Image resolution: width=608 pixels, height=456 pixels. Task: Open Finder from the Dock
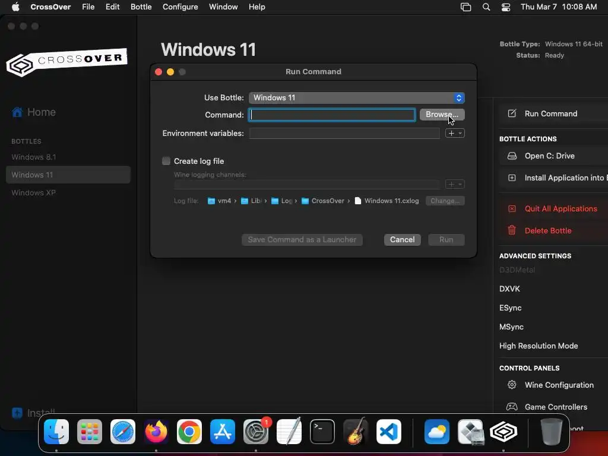coord(56,432)
